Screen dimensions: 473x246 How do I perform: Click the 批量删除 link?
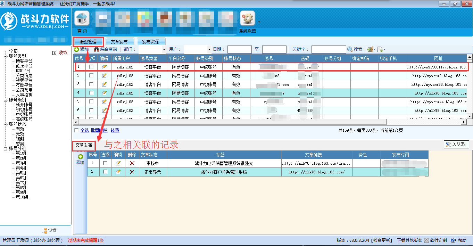pyautogui.click(x=99, y=130)
